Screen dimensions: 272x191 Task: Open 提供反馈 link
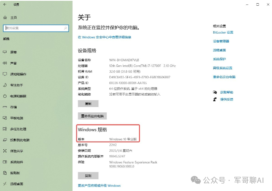pos(227,99)
